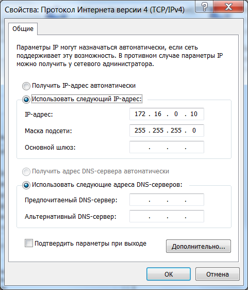The height and width of the screenshot is (290, 248).
Task: Click the Маска подсети label text
Action: tap(48, 131)
